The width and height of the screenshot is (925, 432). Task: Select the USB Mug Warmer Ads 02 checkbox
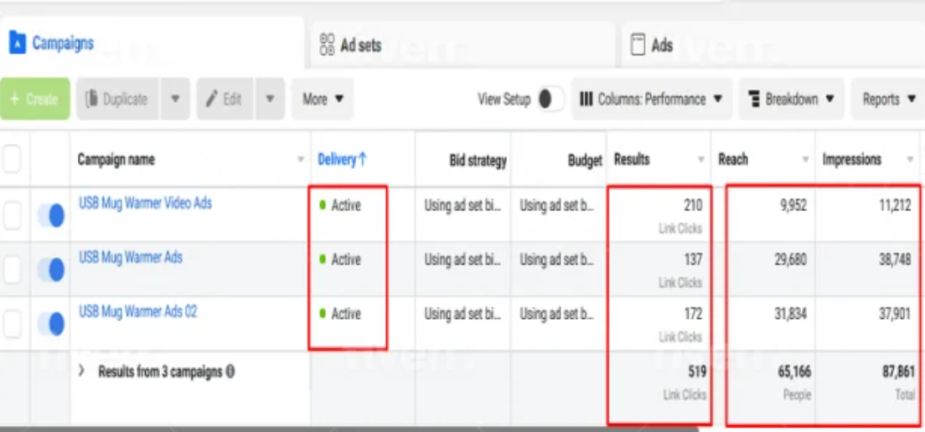12,324
